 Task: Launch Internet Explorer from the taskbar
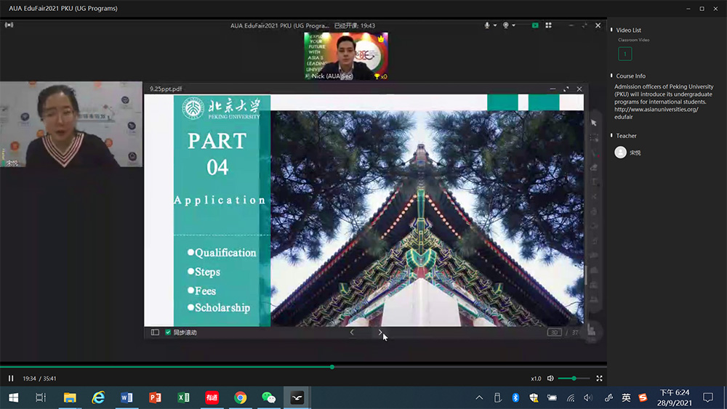pyautogui.click(x=98, y=397)
